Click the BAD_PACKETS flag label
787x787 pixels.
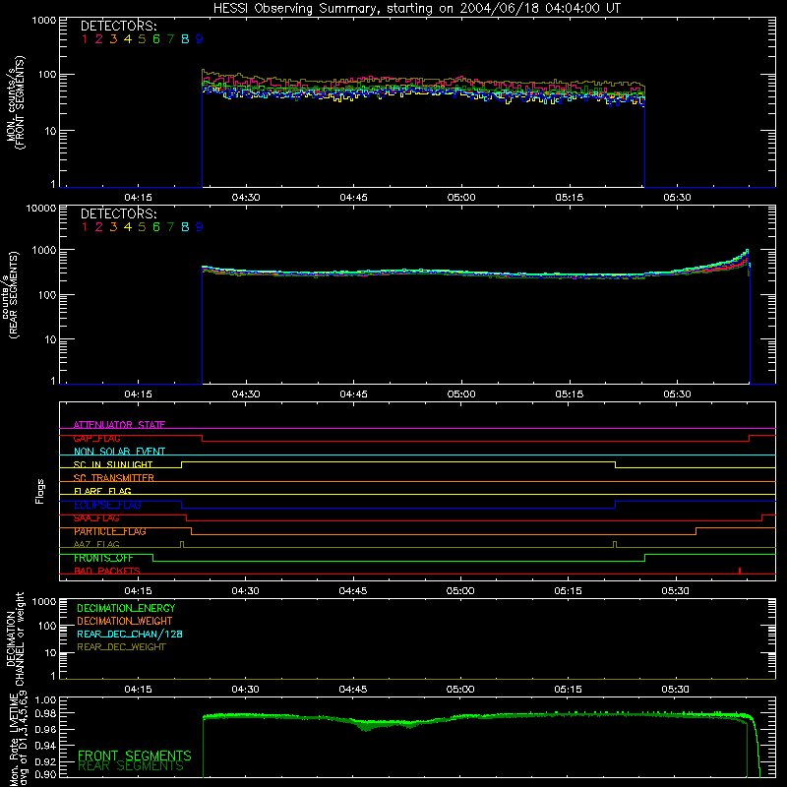coord(107,572)
